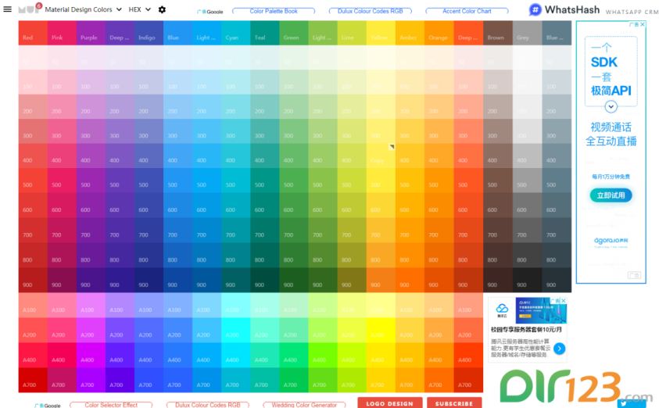
Task: Pick the Blue A700 accent swatch
Action: pos(177,380)
